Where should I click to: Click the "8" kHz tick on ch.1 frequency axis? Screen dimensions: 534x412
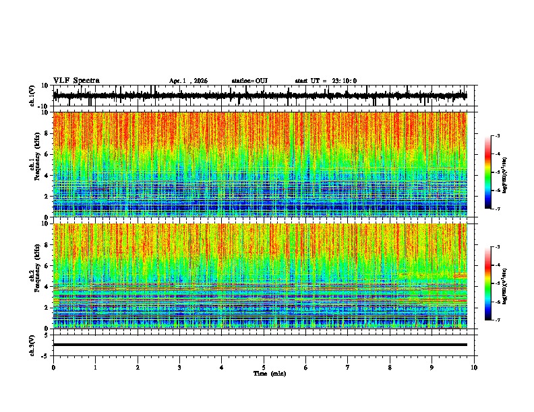(x=47, y=133)
